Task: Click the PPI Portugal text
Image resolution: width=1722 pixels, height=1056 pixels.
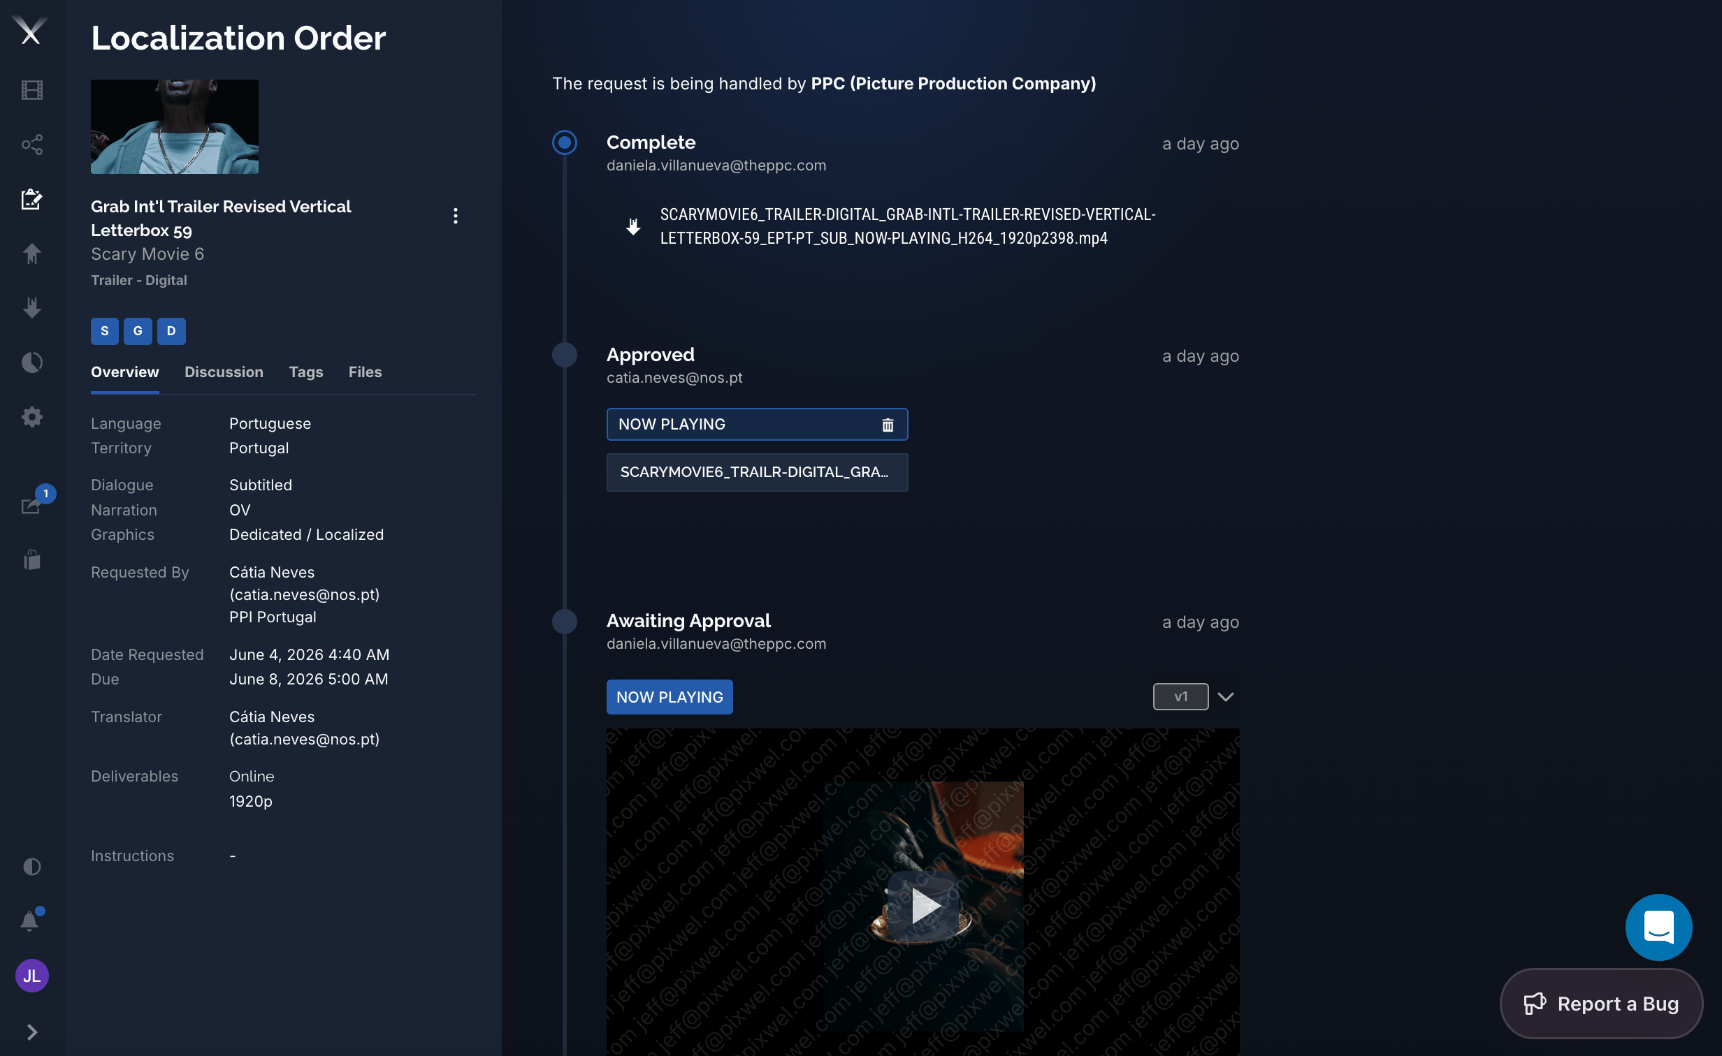Action: (x=273, y=617)
